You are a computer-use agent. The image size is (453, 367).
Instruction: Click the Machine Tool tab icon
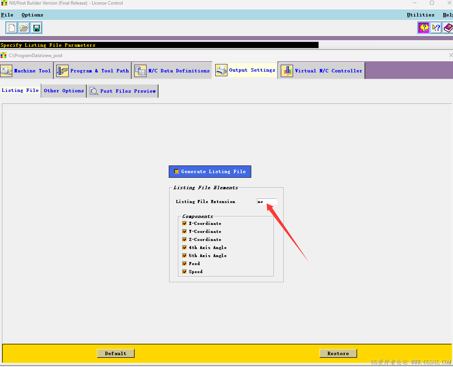tap(6, 71)
